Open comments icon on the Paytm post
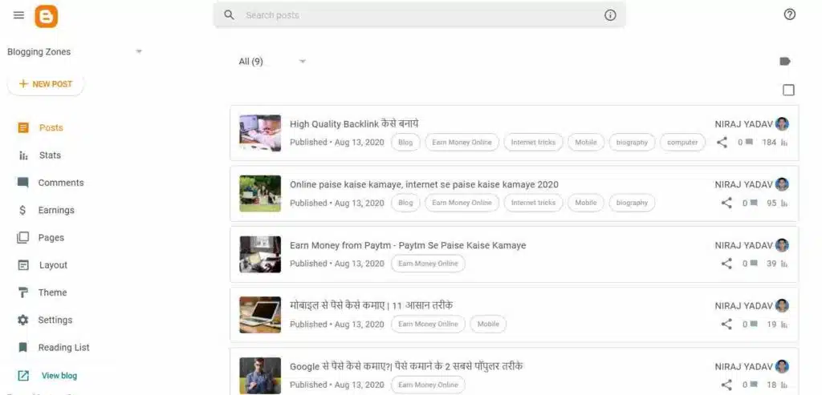The height and width of the screenshot is (395, 822). click(753, 264)
